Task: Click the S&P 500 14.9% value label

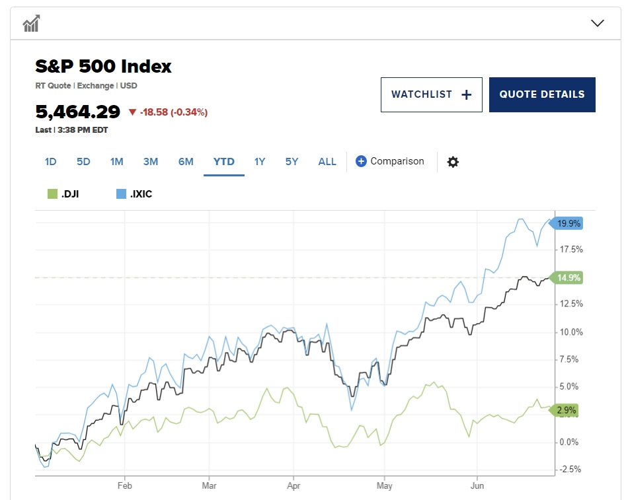Action: [568, 278]
